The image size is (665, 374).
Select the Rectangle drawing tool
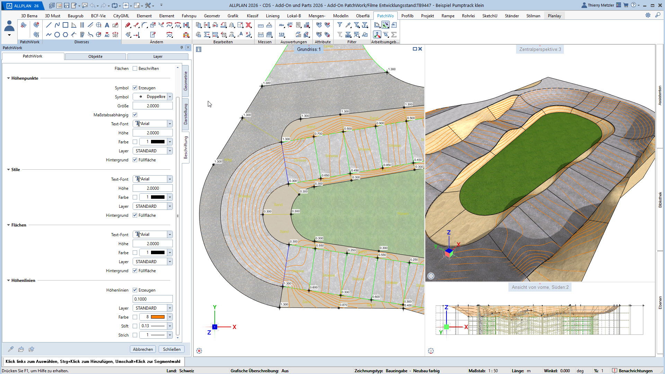point(65,25)
